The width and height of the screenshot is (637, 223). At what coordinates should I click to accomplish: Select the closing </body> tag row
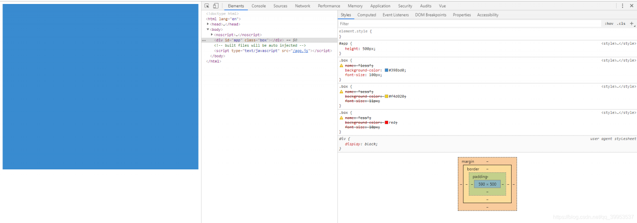(217, 56)
